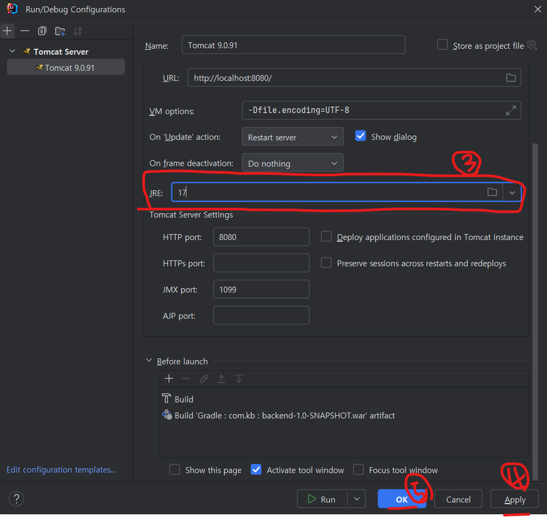Image resolution: width=547 pixels, height=517 pixels.
Task: Enable the Show this page checkbox
Action: pos(175,469)
